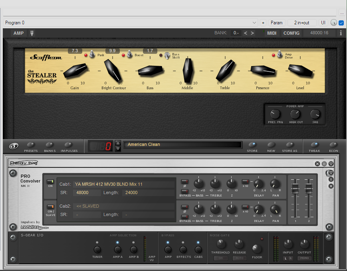Toggle Cab1 ON switch
347x271 pixels.
click(x=50, y=181)
